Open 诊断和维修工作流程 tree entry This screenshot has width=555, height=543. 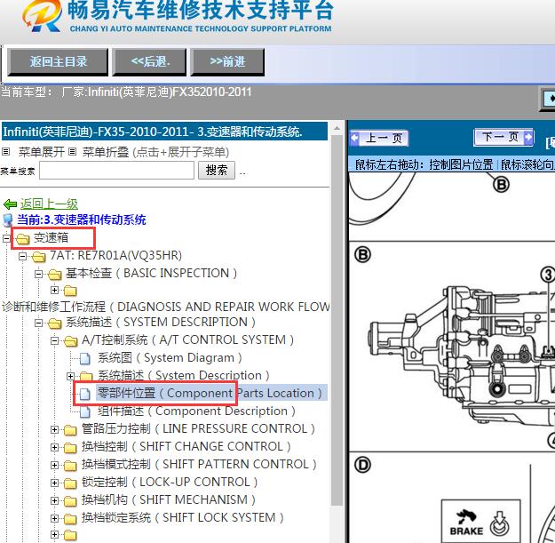pyautogui.click(x=166, y=307)
